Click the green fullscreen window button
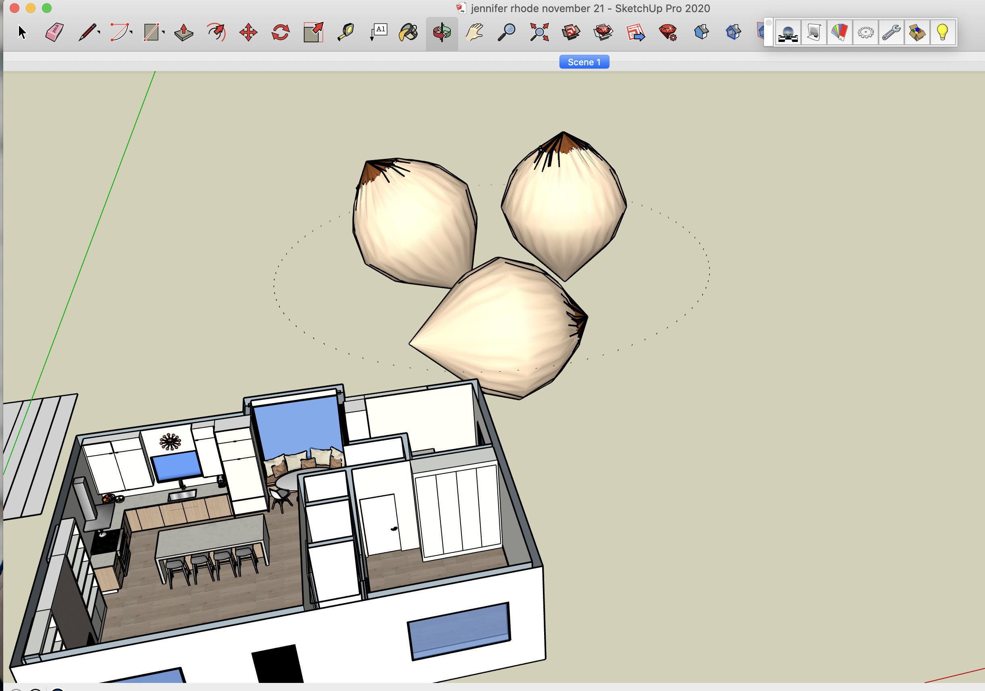985x691 pixels. (47, 8)
